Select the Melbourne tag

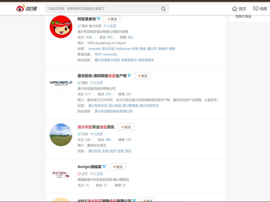point(123,49)
